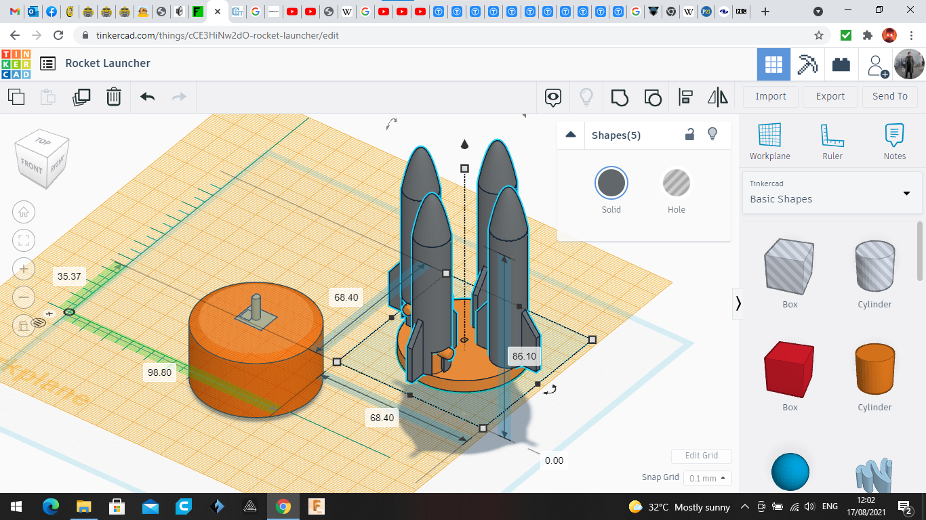The width and height of the screenshot is (926, 520).
Task: Click the Export button
Action: 830,97
